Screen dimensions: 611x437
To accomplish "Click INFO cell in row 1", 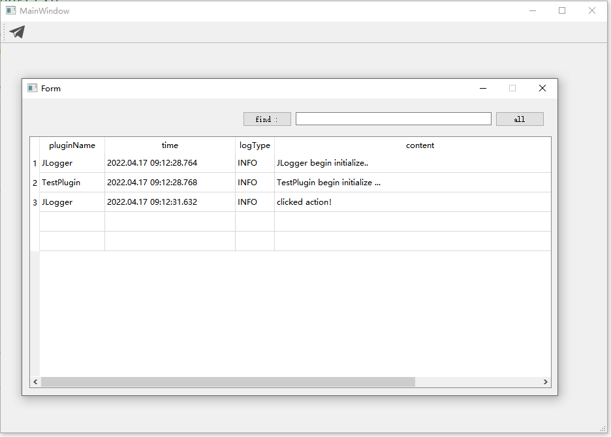I will [255, 163].
